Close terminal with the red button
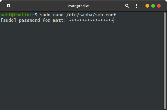 (159, 6)
